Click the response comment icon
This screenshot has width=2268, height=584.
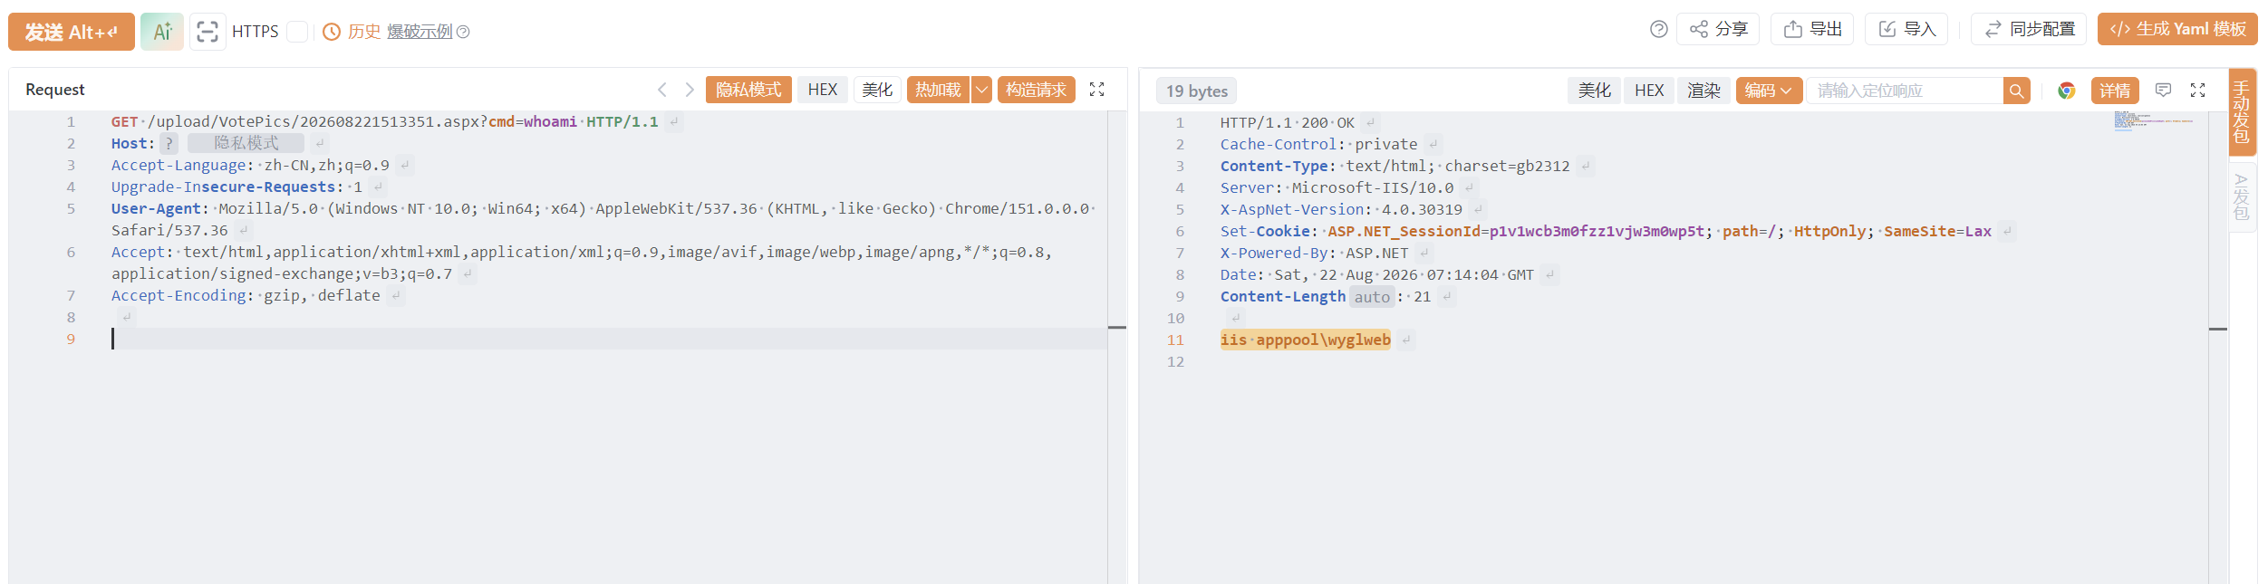click(x=2163, y=90)
